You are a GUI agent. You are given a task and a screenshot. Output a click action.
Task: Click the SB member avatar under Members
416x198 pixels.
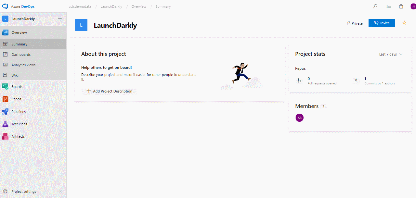(300, 118)
